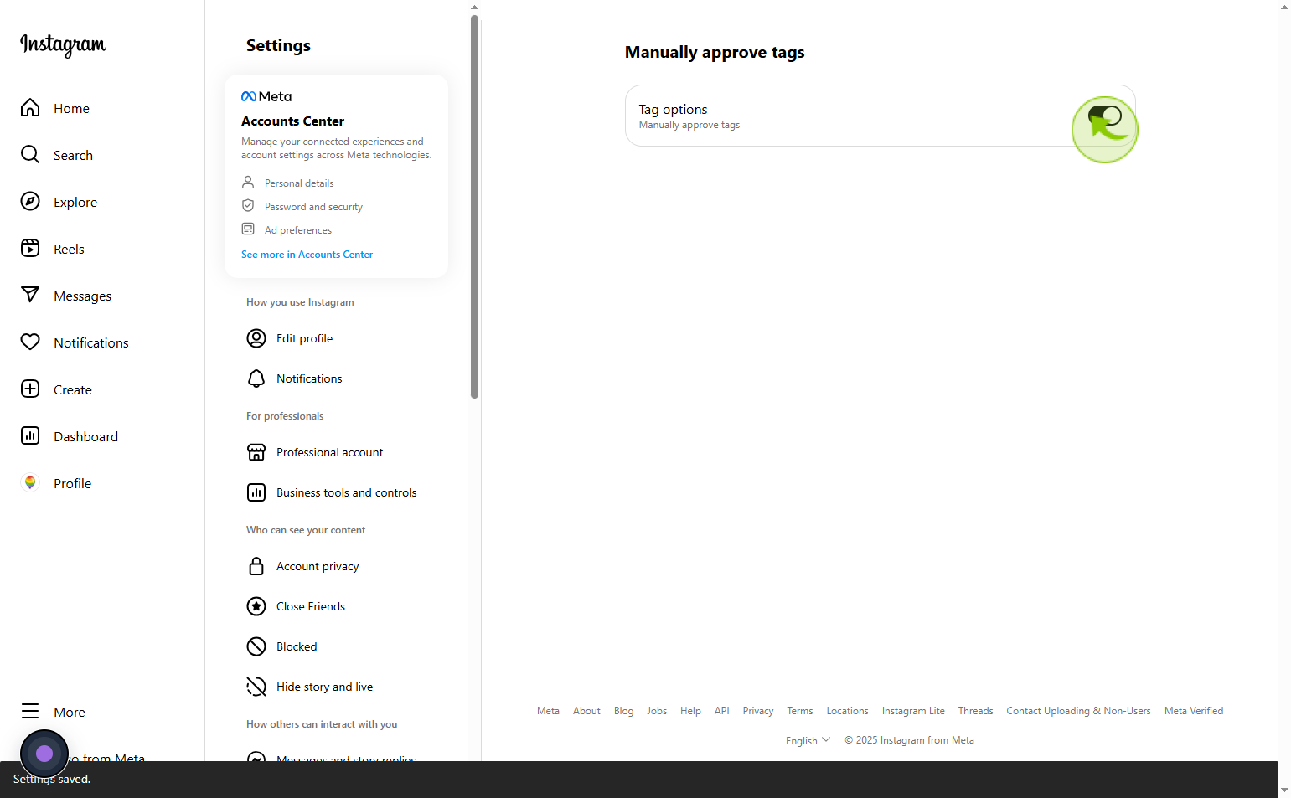Open the Locations footer link
Viewport: 1291px width, 798px height.
pyautogui.click(x=847, y=711)
